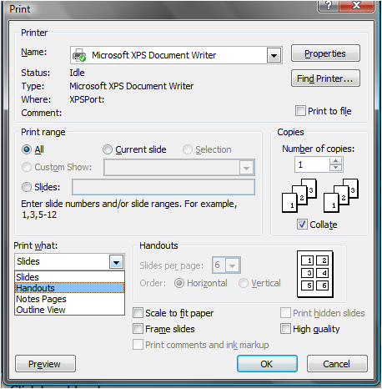Click the uncollated pages illustration on right
Image resolution: width=382 pixels, height=389 pixels.
click(x=341, y=196)
